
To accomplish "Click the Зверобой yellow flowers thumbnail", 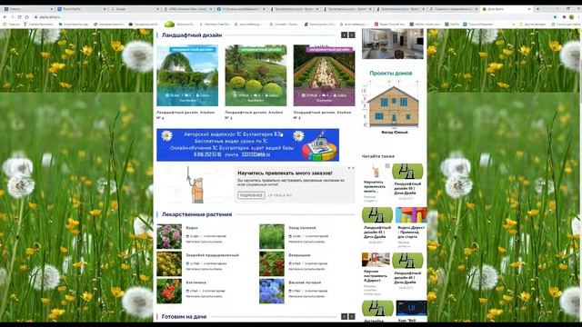I will [x=169, y=264].
